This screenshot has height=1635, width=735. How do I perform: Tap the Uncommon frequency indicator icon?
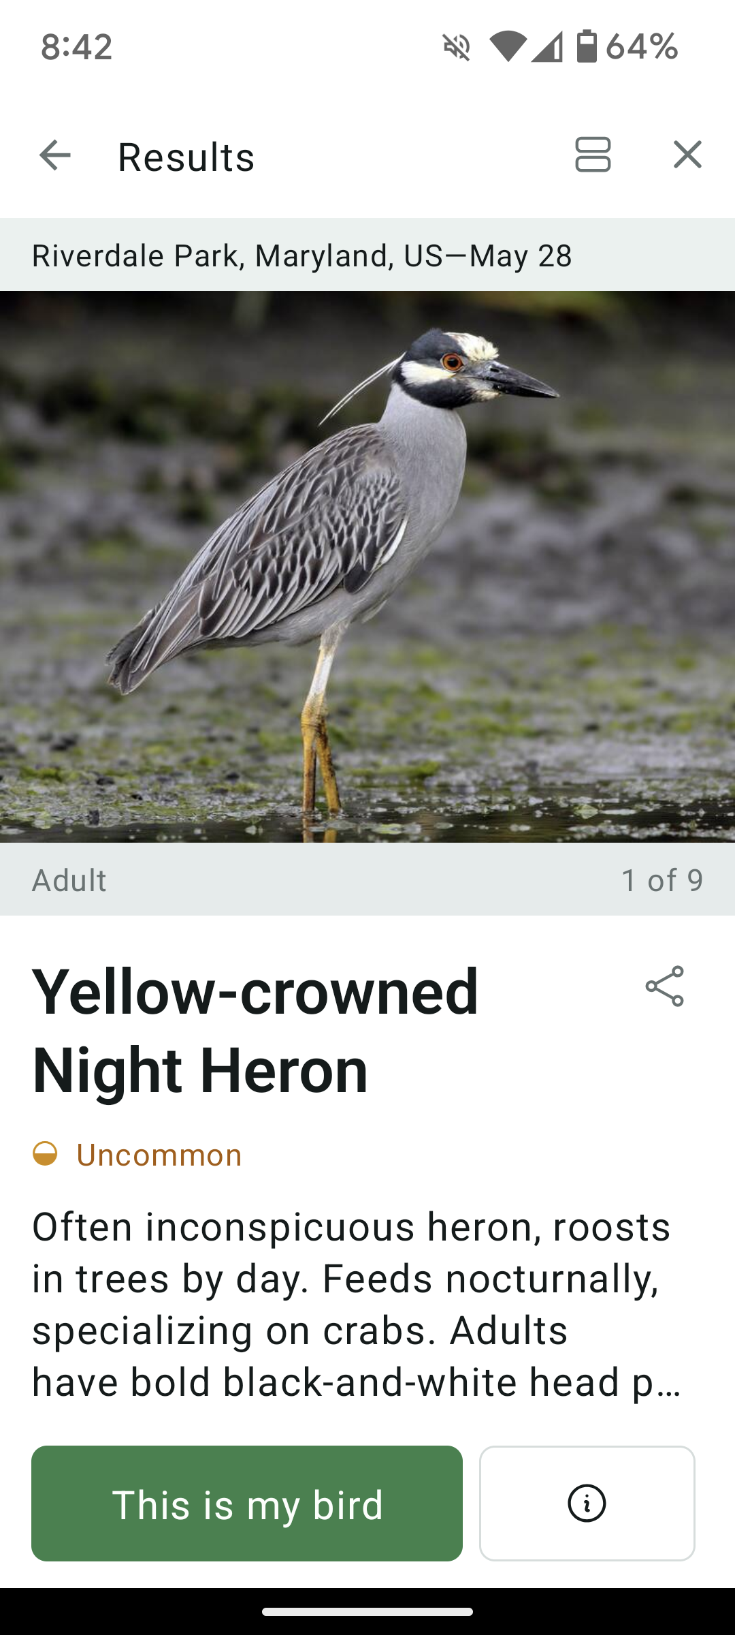pos(45,1154)
